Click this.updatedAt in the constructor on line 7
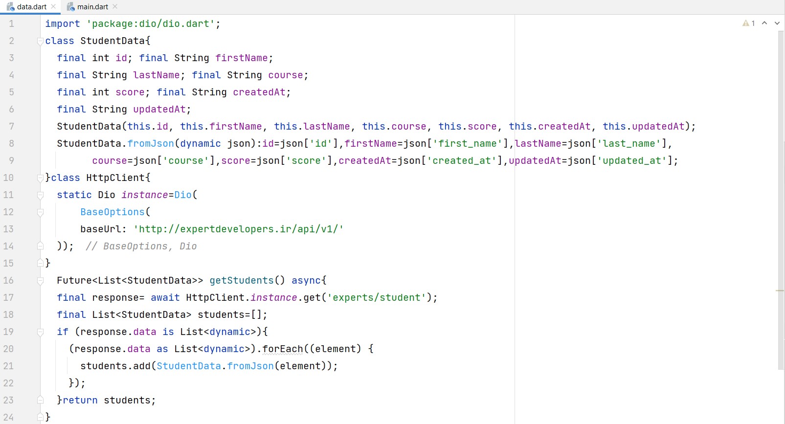The height and width of the screenshot is (424, 785). [644, 126]
